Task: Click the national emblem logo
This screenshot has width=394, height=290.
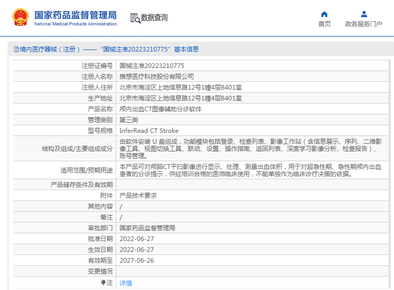Action: point(21,18)
